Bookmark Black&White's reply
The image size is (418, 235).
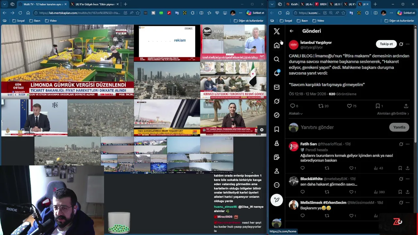pyautogui.click(x=400, y=192)
